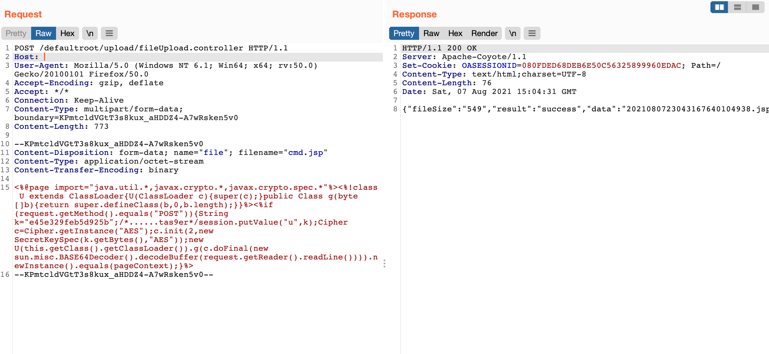The image size is (769, 354).
Task: Click the pane divider drag handle dots
Action: click(384, 263)
